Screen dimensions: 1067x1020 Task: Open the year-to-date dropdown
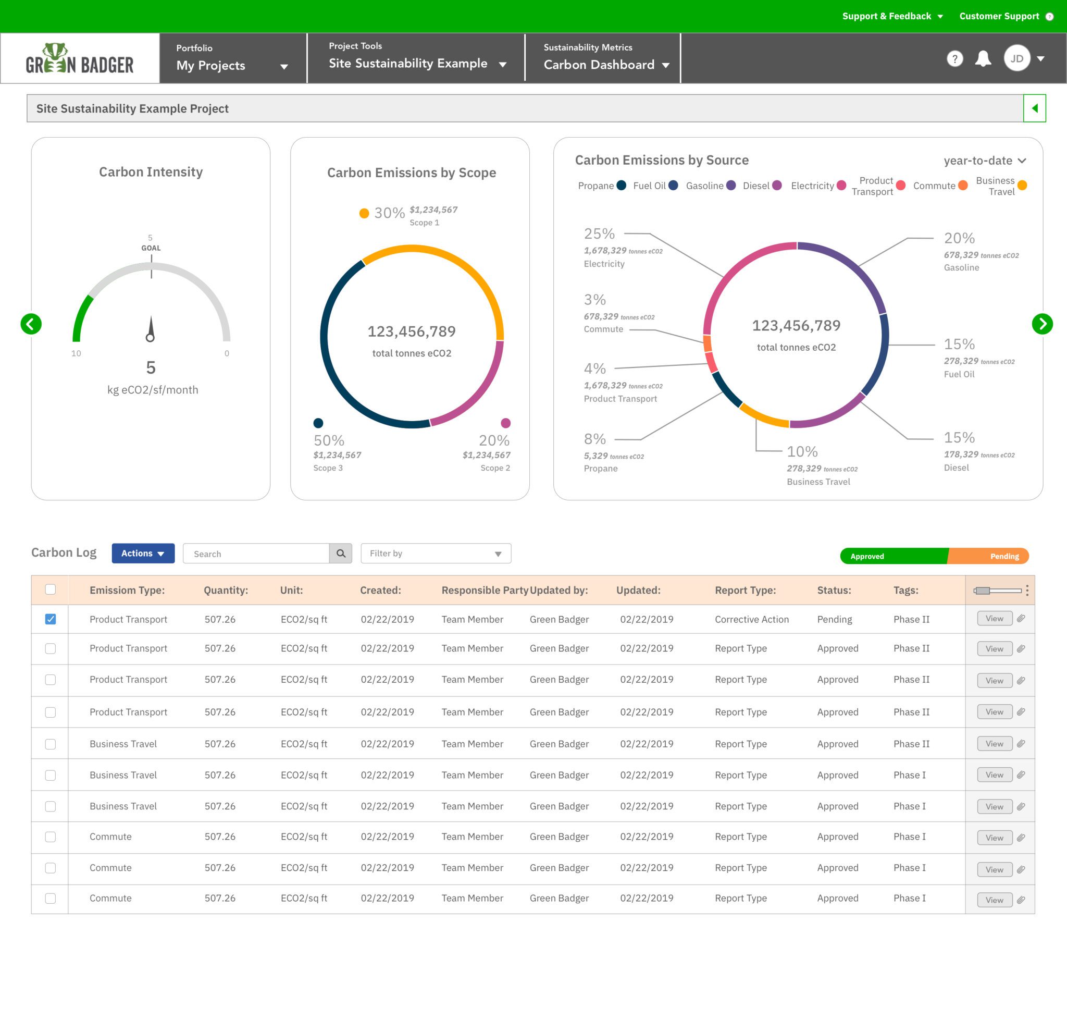pyautogui.click(x=984, y=161)
